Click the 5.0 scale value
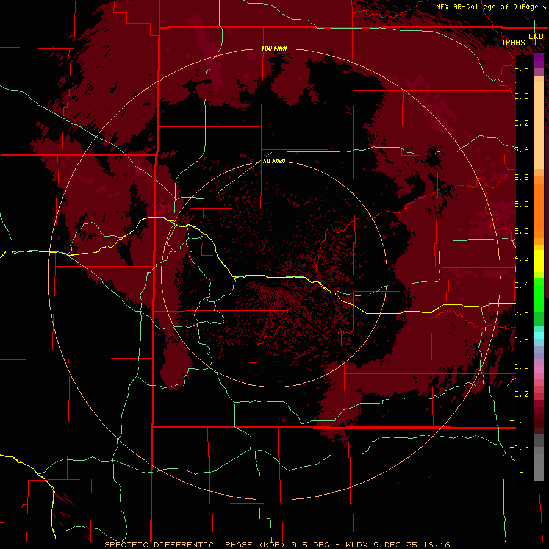Image resolution: width=549 pixels, height=549 pixels. [x=522, y=231]
